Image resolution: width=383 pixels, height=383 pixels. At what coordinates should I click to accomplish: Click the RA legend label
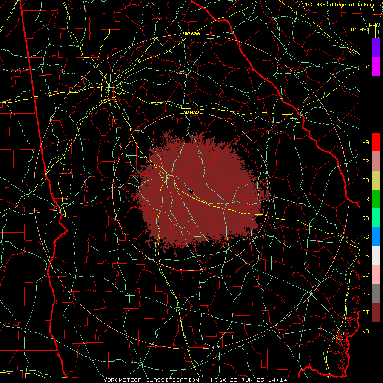coord(365,218)
